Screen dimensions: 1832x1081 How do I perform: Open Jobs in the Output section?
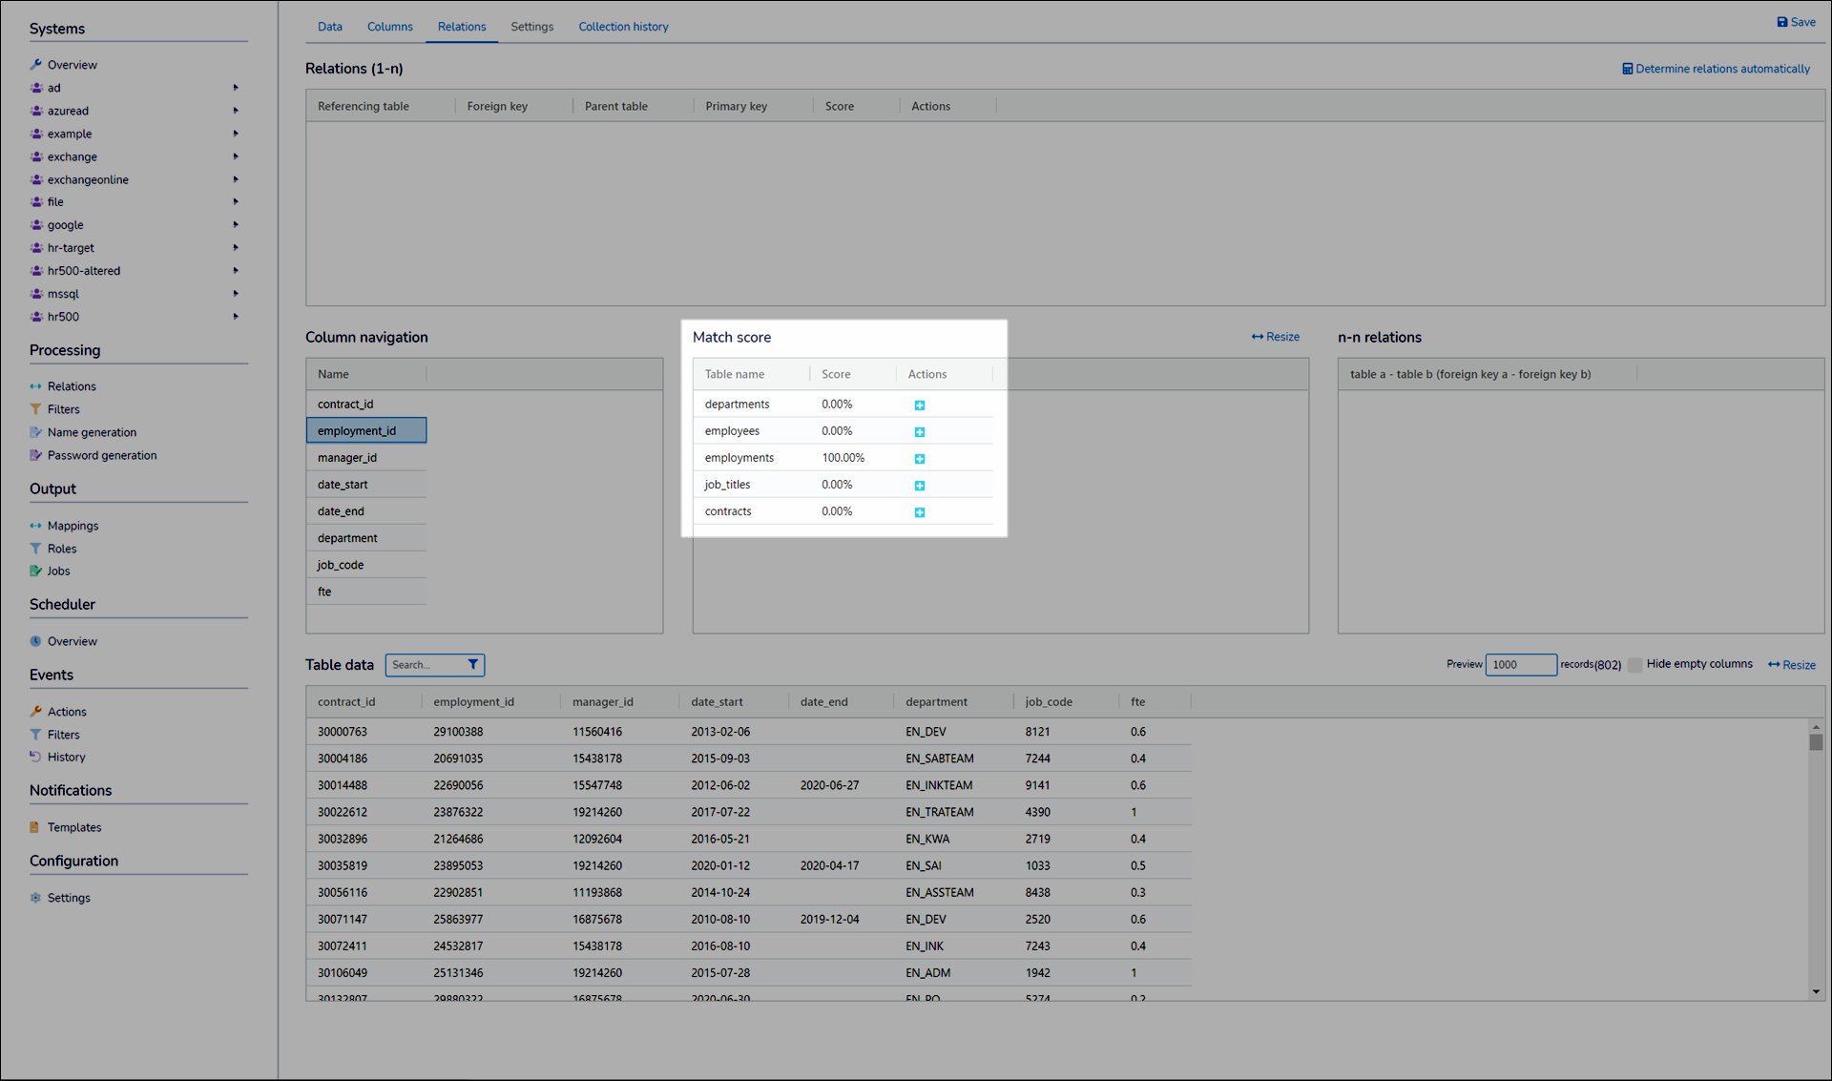58,572
